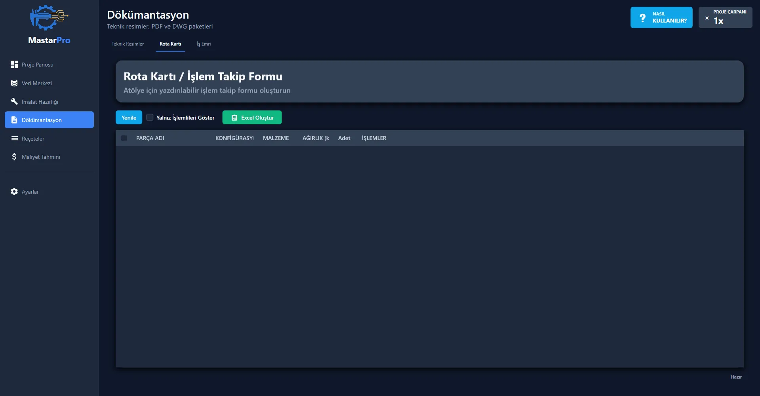Image resolution: width=760 pixels, height=396 pixels.
Task: Click the Veri Merkezi database icon
Action: click(14, 83)
